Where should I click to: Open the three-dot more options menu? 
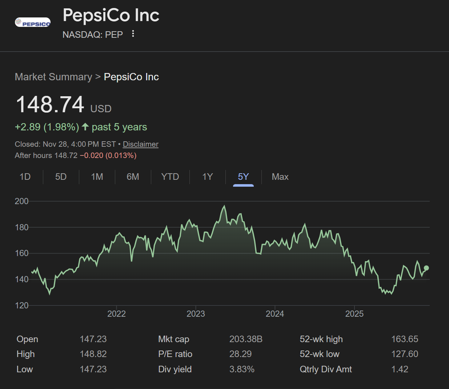point(133,34)
